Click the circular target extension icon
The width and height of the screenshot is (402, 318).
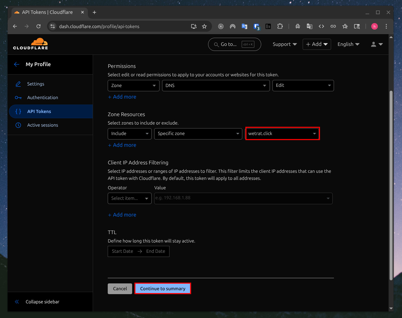221,26
